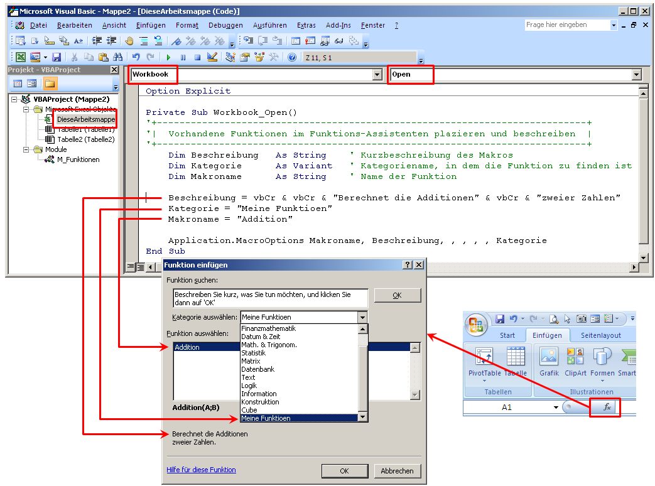Toggle breakpoint with the hand icon
The width and height of the screenshot is (655, 486).
(129, 41)
